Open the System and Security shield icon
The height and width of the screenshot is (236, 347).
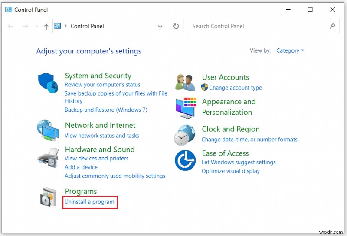(x=48, y=83)
